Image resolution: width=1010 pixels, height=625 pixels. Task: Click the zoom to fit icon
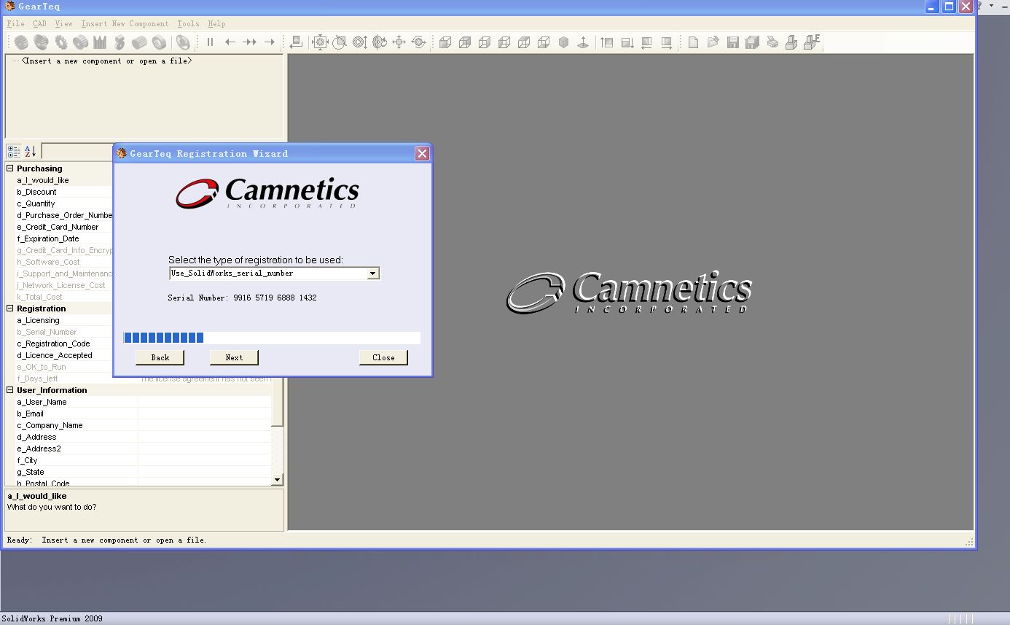(x=320, y=42)
